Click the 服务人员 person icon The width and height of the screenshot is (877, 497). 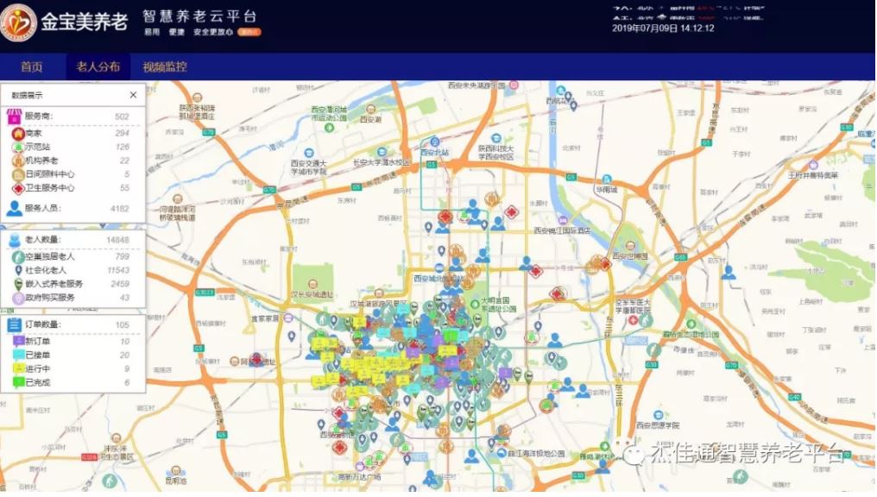pyautogui.click(x=14, y=208)
